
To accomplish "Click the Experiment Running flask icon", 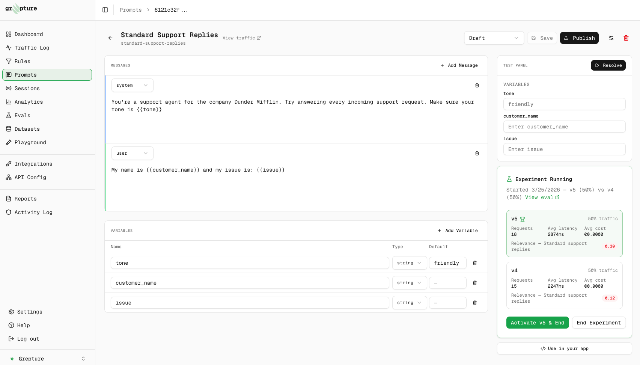I will 509,179.
